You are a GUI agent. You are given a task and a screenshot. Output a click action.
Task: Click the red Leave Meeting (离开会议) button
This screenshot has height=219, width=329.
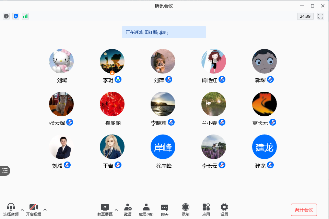[304, 210]
